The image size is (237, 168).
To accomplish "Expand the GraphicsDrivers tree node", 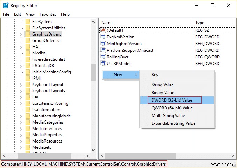I will (21, 35).
